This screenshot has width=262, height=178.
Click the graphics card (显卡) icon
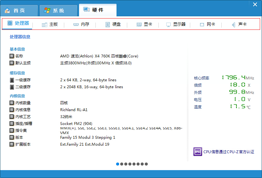(139, 24)
